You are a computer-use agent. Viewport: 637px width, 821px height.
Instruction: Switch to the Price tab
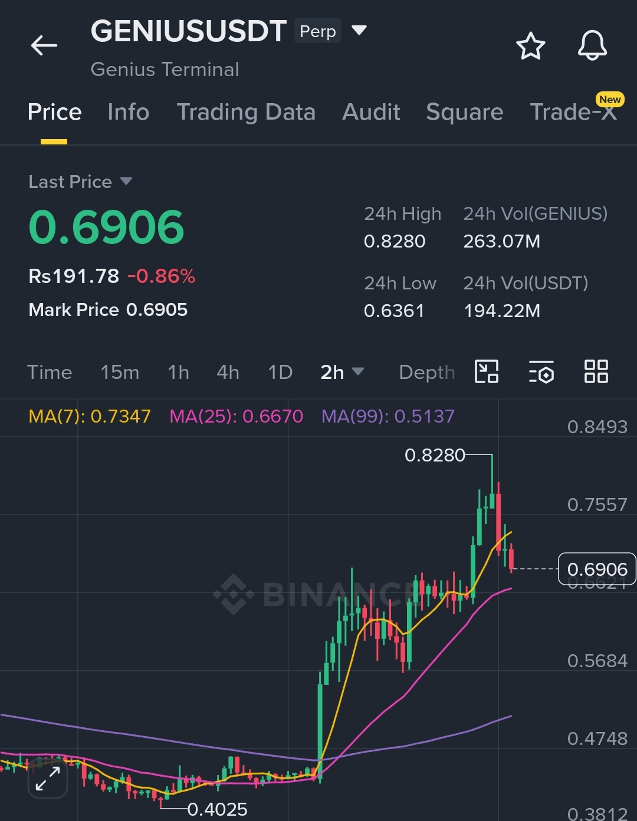[54, 112]
